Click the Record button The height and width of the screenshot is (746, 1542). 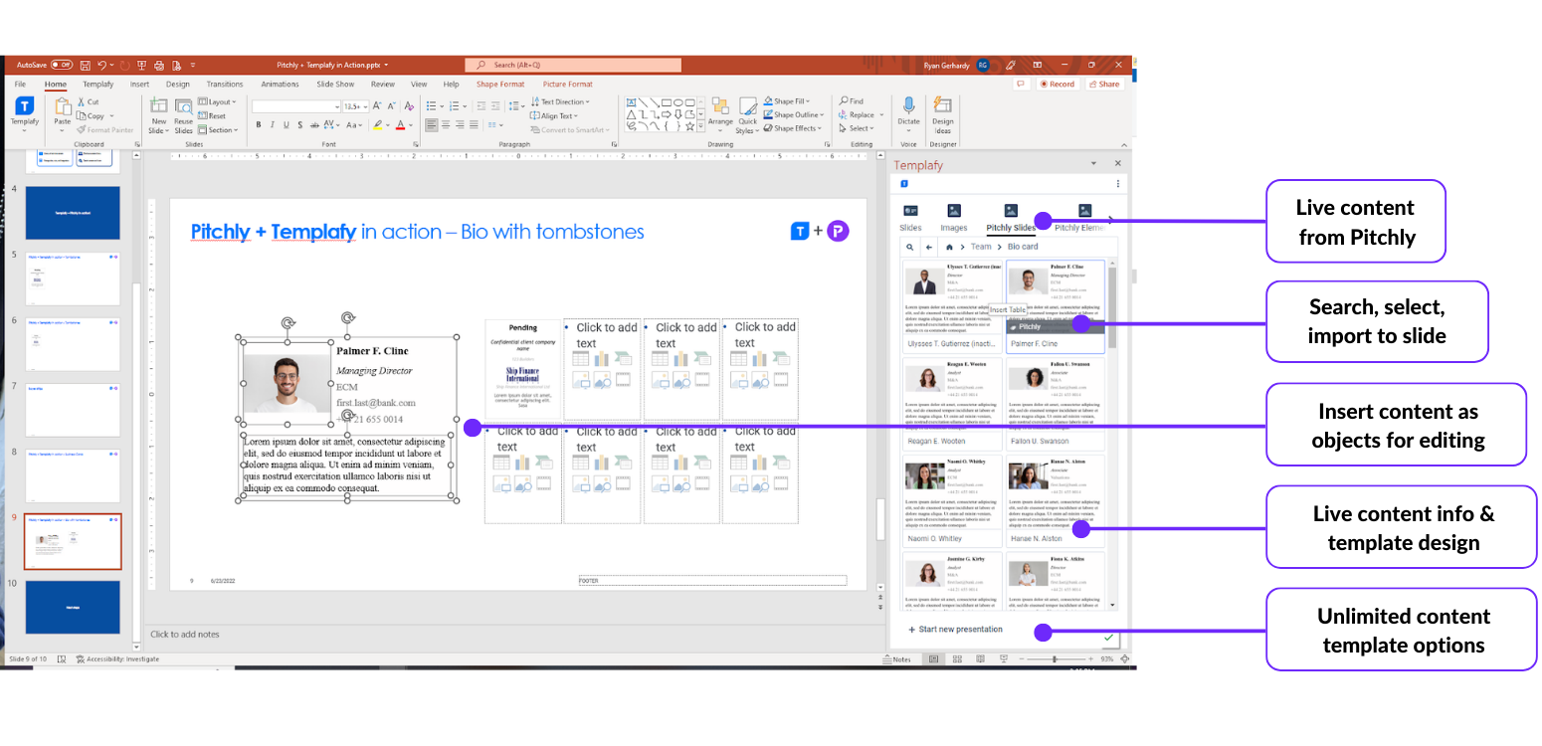click(x=1057, y=85)
